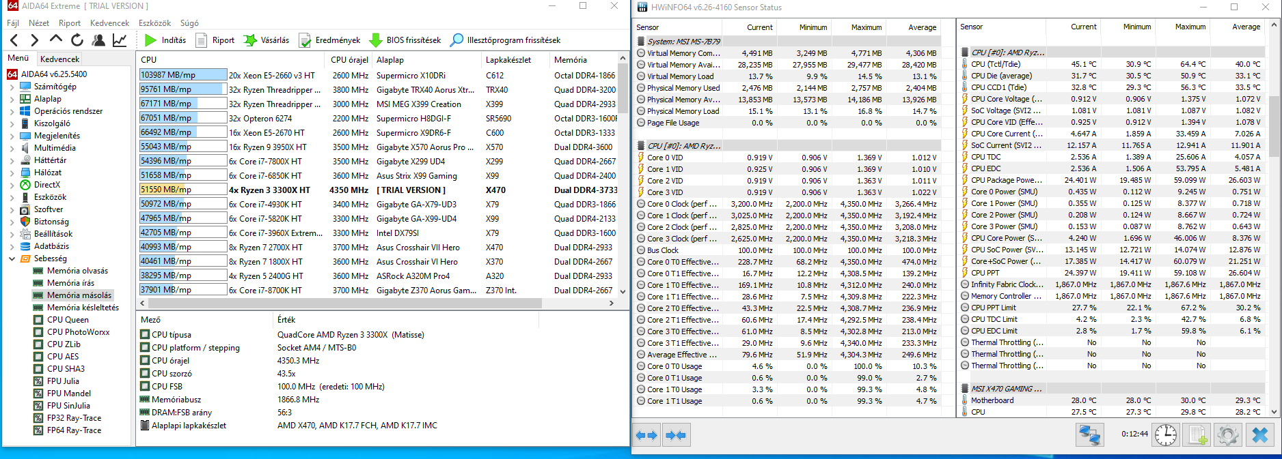Navigate up one level in AIDA64
Image resolution: width=1282 pixels, height=459 pixels.
click(x=56, y=40)
